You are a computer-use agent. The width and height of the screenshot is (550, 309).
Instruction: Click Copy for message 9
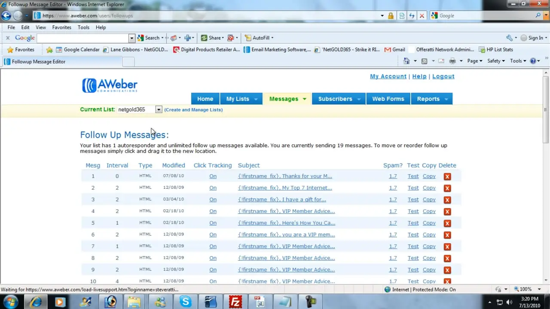tap(429, 270)
